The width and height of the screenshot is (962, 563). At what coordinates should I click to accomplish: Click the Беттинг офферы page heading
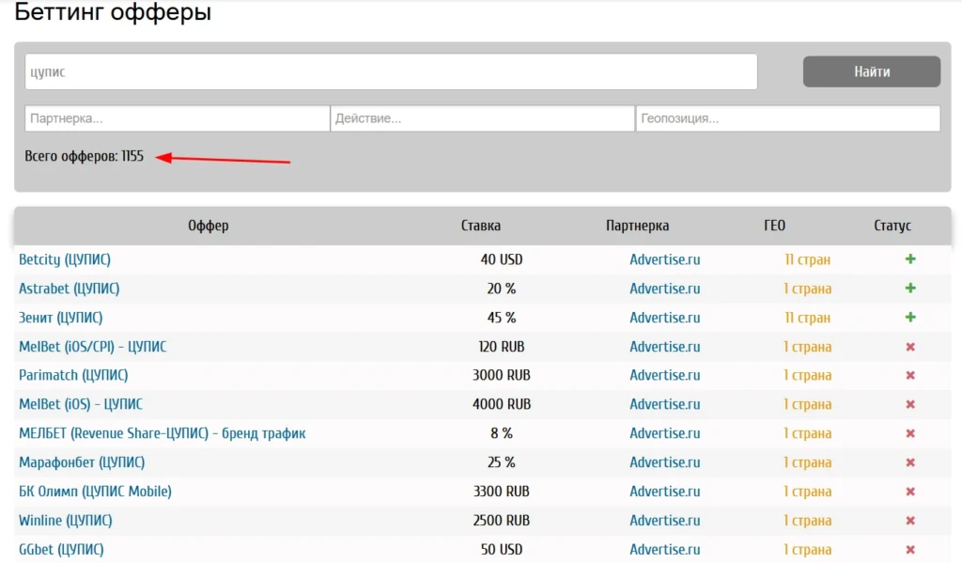[113, 11]
